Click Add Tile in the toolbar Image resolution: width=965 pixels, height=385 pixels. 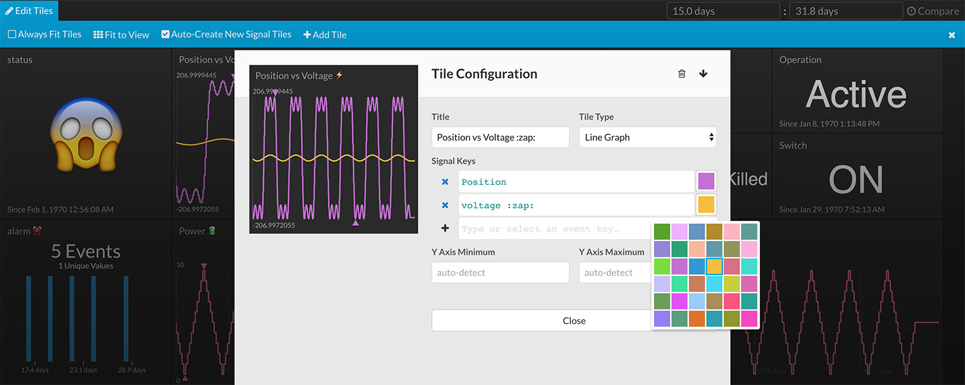[x=325, y=35]
